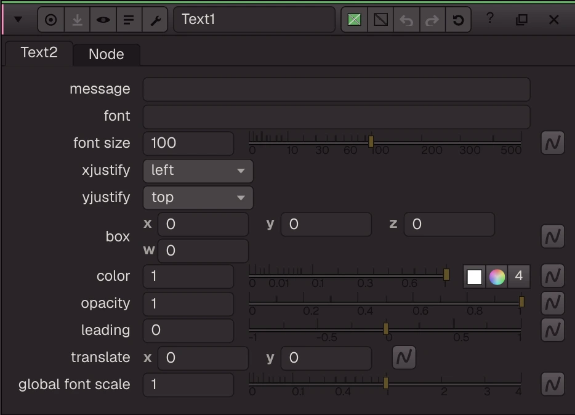
Task: Open the color animation curve button
Action: 553,276
